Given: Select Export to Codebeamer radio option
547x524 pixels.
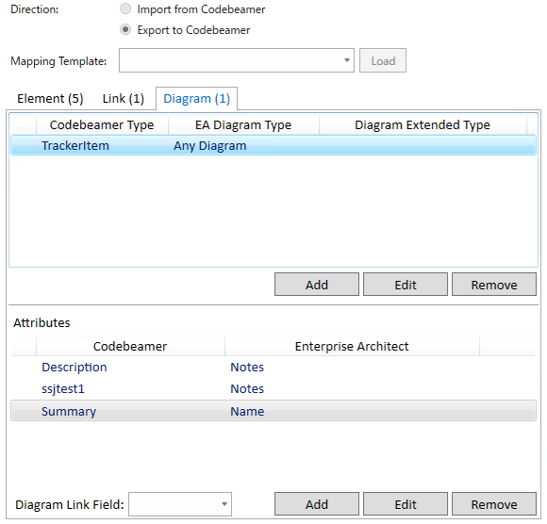Looking at the screenshot, I should 125,29.
